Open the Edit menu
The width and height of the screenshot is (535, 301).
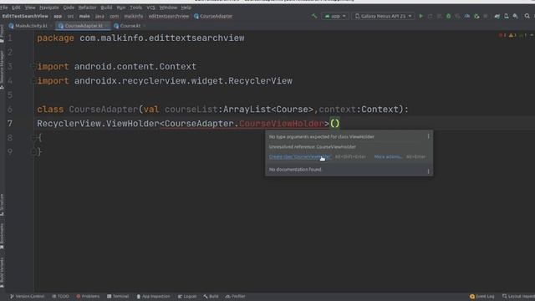pyautogui.click(x=16, y=8)
